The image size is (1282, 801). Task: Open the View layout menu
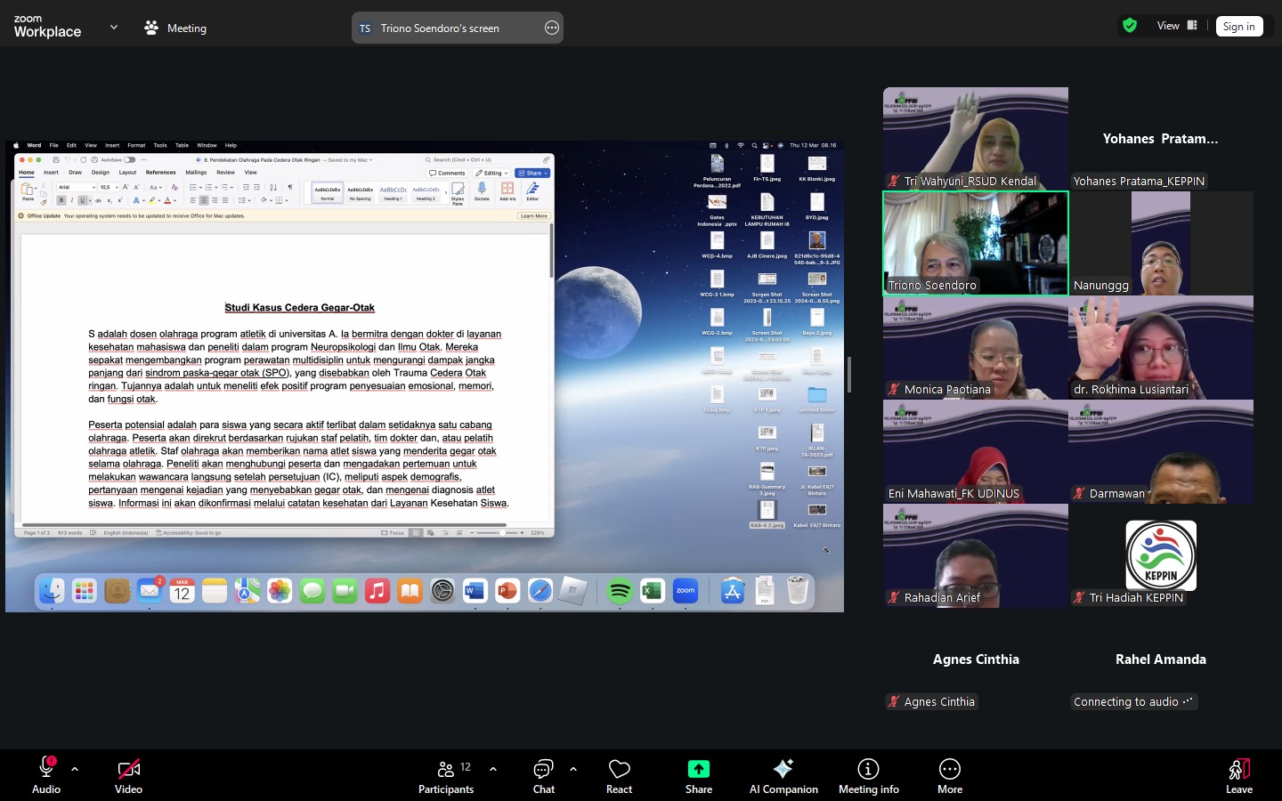(1177, 26)
